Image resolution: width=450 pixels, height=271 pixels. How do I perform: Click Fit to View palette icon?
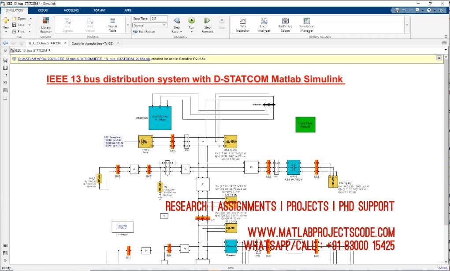click(5, 68)
